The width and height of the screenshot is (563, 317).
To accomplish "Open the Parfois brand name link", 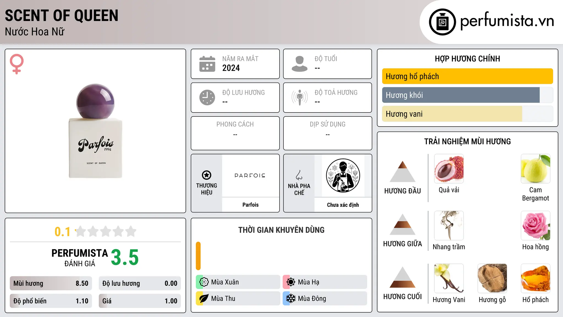I will point(250,205).
